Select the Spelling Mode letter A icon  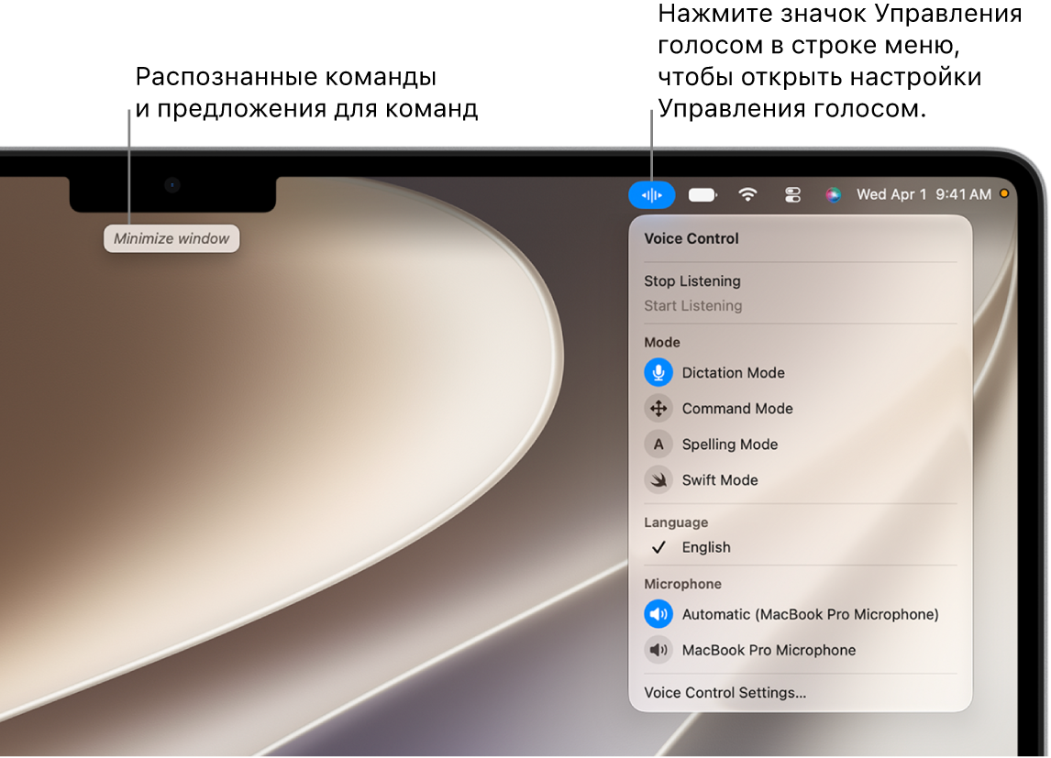tap(658, 444)
